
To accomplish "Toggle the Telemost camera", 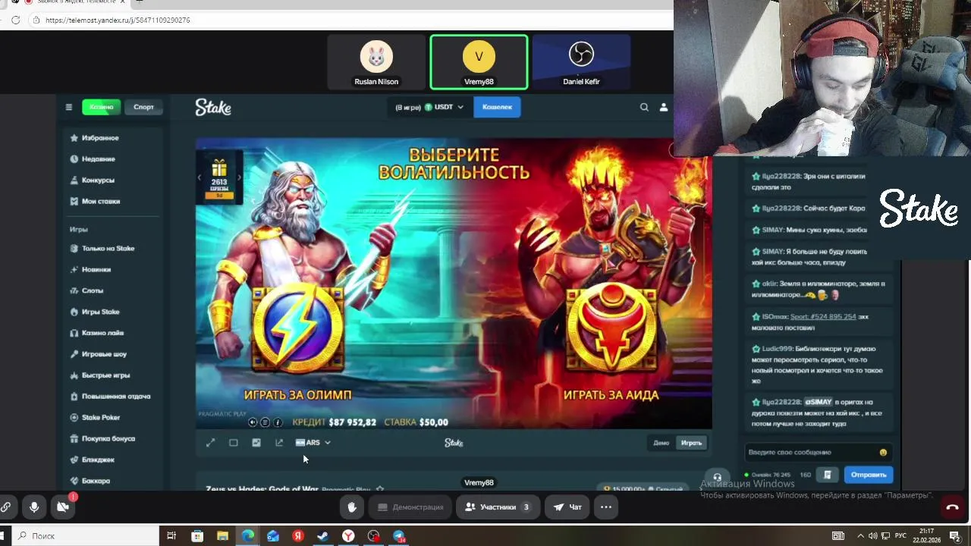I will (63, 507).
